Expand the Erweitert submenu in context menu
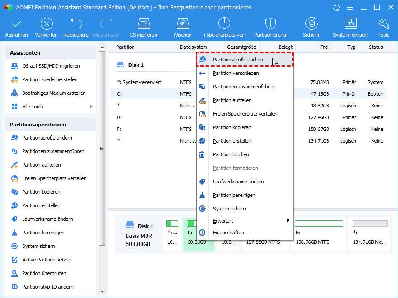The image size is (398, 298). coord(245,221)
